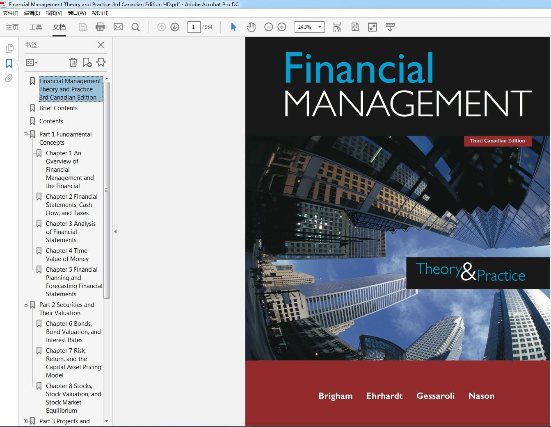Viewport: 551px width, 427px height.
Task: Enter full screen mode icon
Action: 373,27
